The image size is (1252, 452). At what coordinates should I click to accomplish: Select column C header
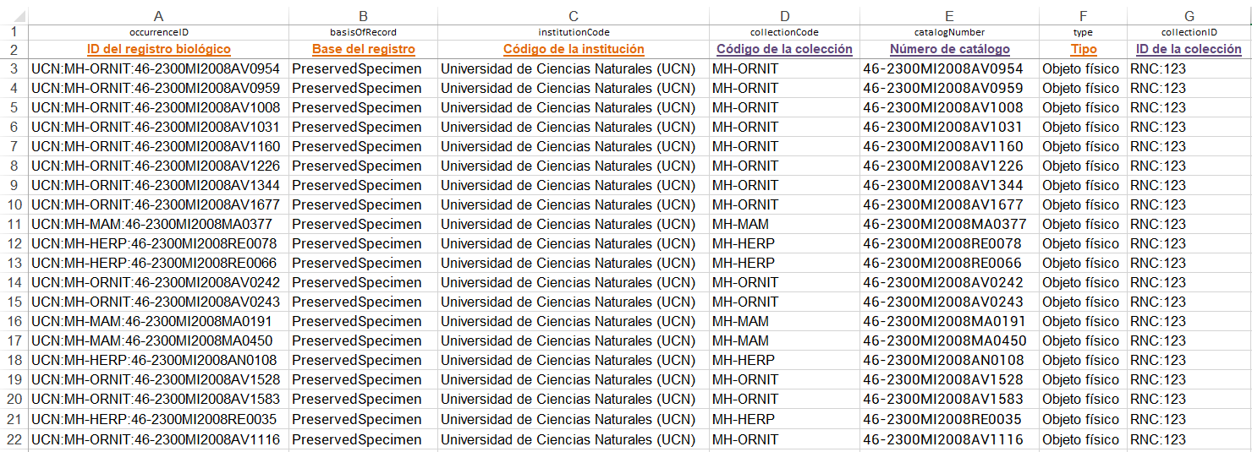[x=574, y=15]
